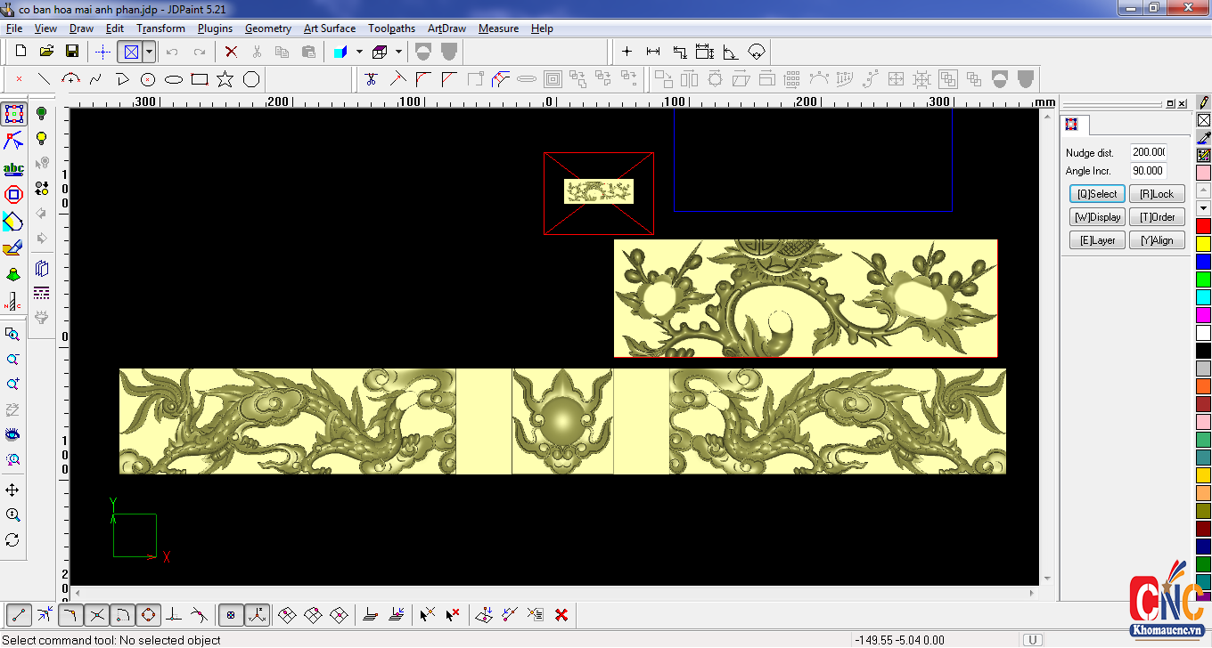Image resolution: width=1212 pixels, height=648 pixels.
Task: Open the Art Surface menu
Action: (x=329, y=28)
